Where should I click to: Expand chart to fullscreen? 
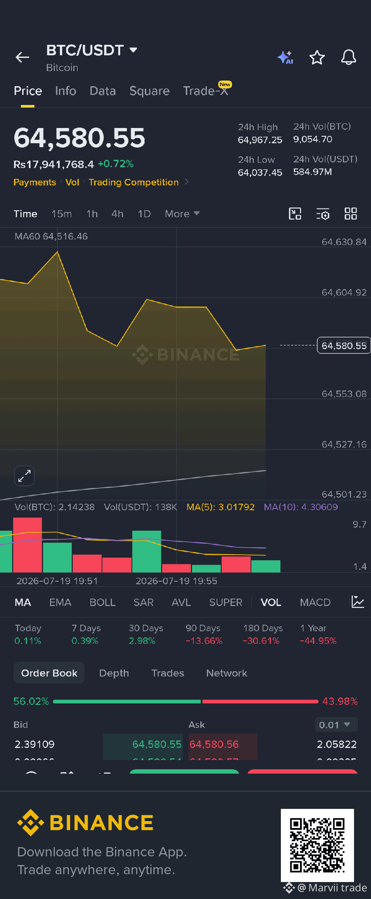click(24, 476)
